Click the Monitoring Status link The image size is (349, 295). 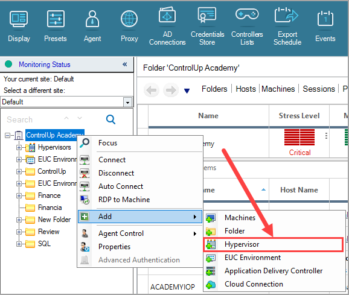coord(45,65)
